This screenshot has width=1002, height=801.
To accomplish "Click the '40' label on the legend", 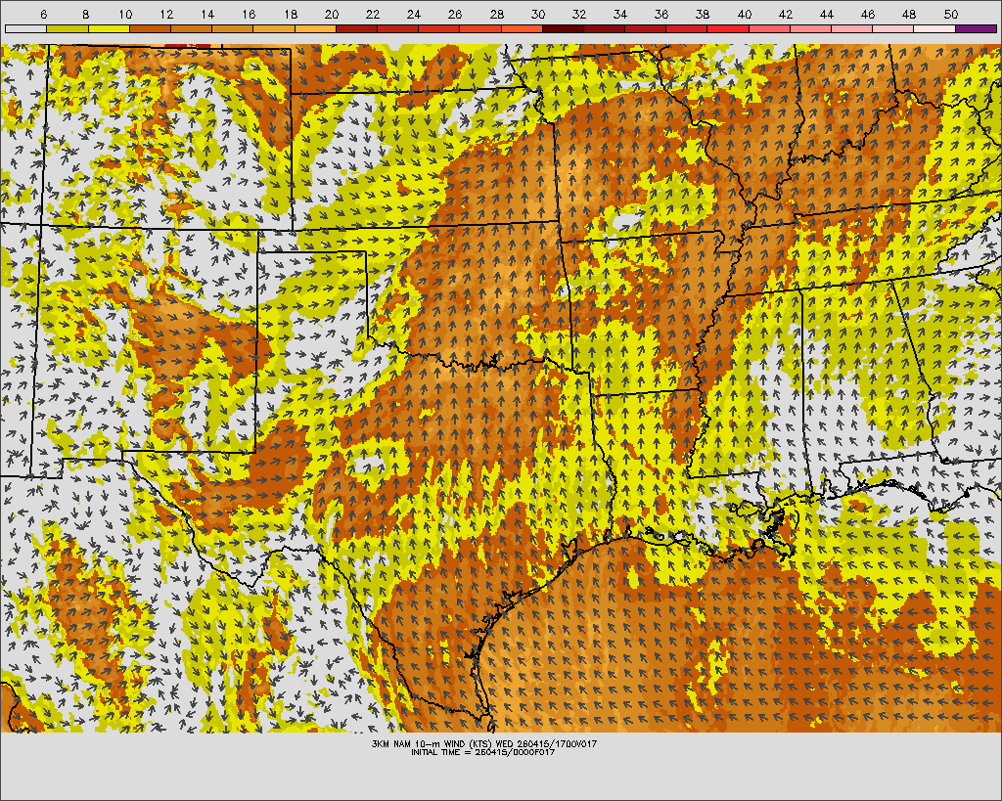I will (x=745, y=15).
